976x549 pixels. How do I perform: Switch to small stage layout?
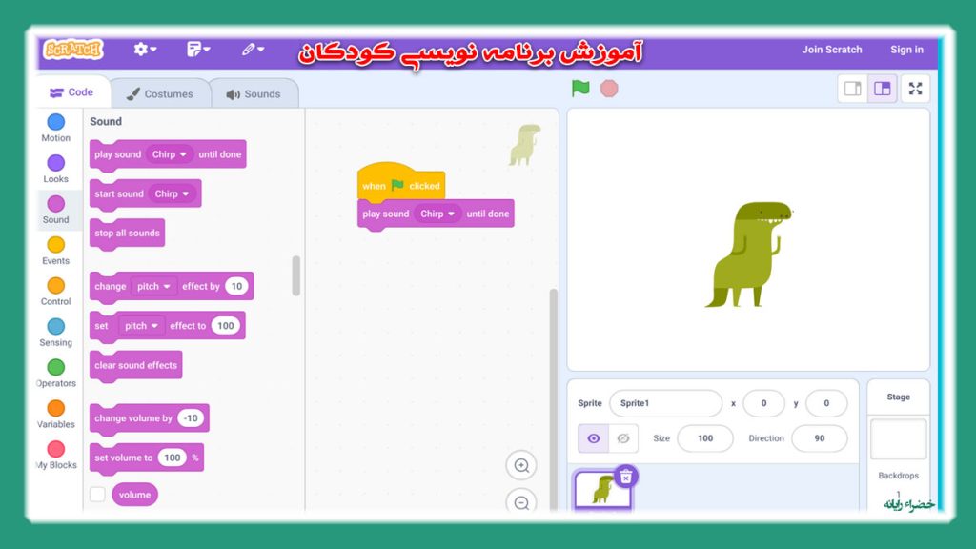tap(853, 89)
